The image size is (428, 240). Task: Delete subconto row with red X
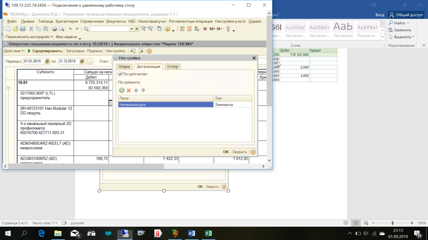(129, 90)
